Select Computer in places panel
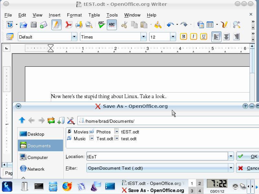 [x=40, y=157]
